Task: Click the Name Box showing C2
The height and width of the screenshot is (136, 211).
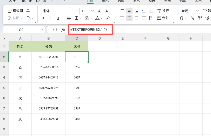Action: point(21,30)
